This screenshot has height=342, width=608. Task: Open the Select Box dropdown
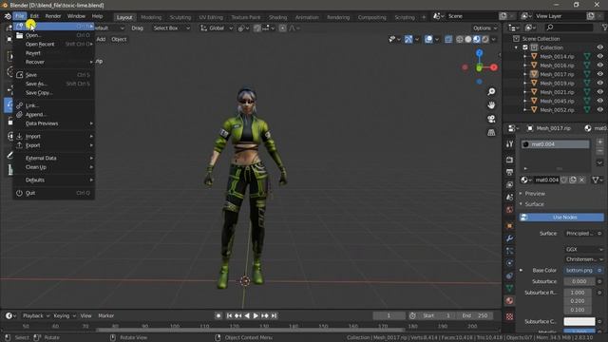(171, 28)
